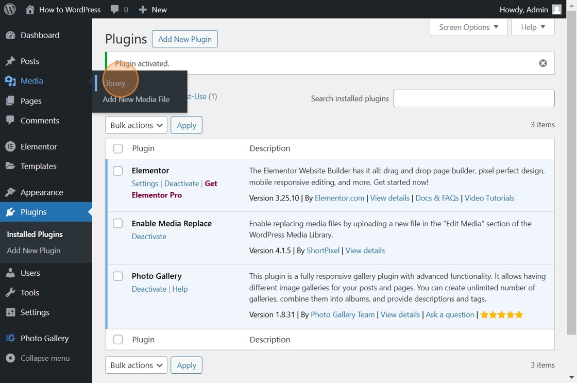View details for Photo Gallery plugin
Image resolution: width=577 pixels, height=383 pixels.
[x=400, y=315]
